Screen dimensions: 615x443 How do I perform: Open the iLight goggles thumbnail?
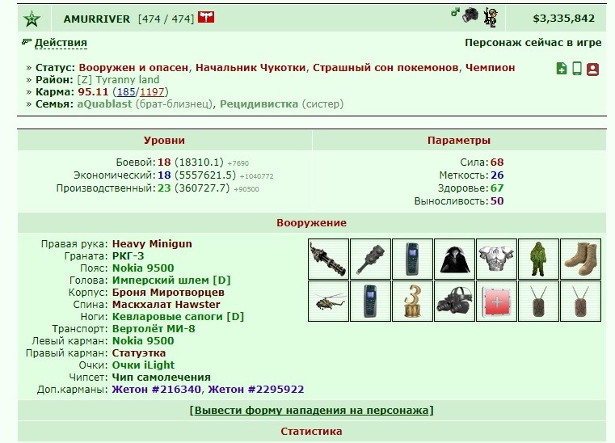pos(454,301)
